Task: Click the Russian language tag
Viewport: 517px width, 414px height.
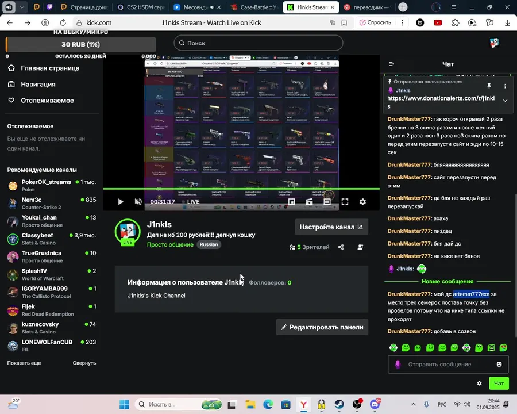Action: coord(209,244)
